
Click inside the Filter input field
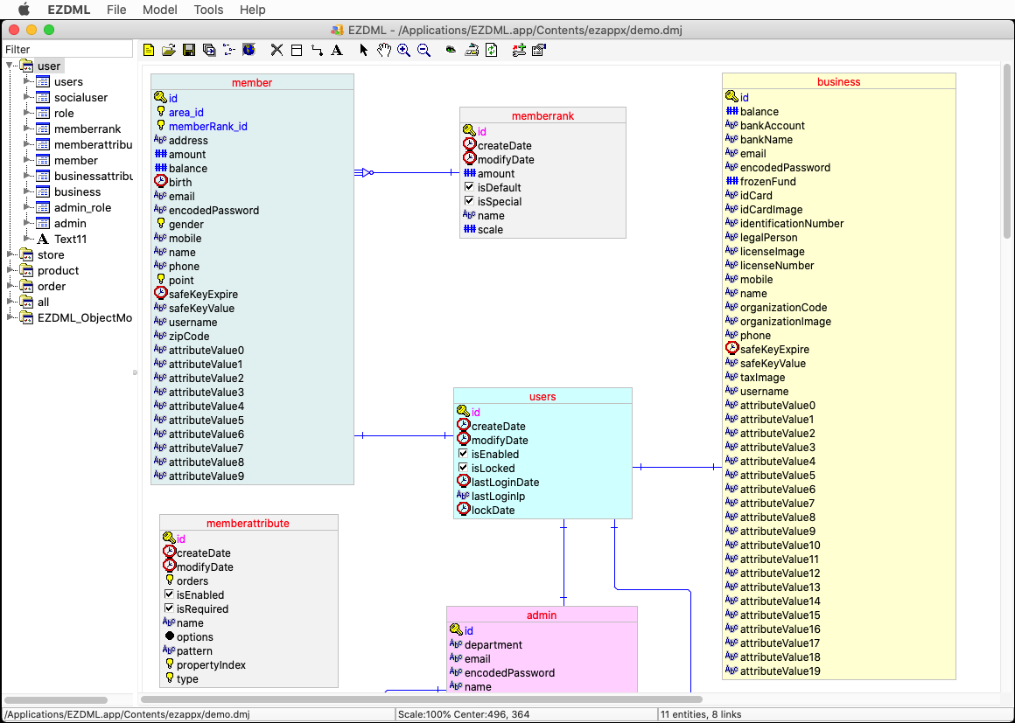click(x=68, y=49)
